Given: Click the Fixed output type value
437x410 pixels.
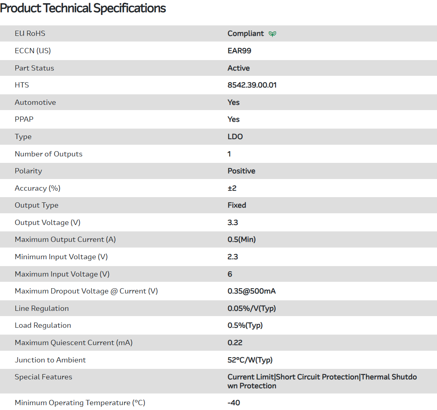Looking at the screenshot, I should pos(237,205).
